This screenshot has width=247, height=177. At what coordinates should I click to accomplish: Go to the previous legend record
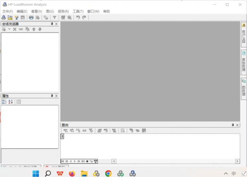[x=71, y=161]
